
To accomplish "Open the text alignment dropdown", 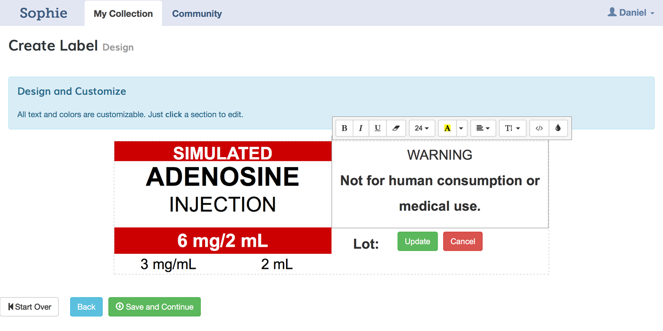I will pos(483,128).
